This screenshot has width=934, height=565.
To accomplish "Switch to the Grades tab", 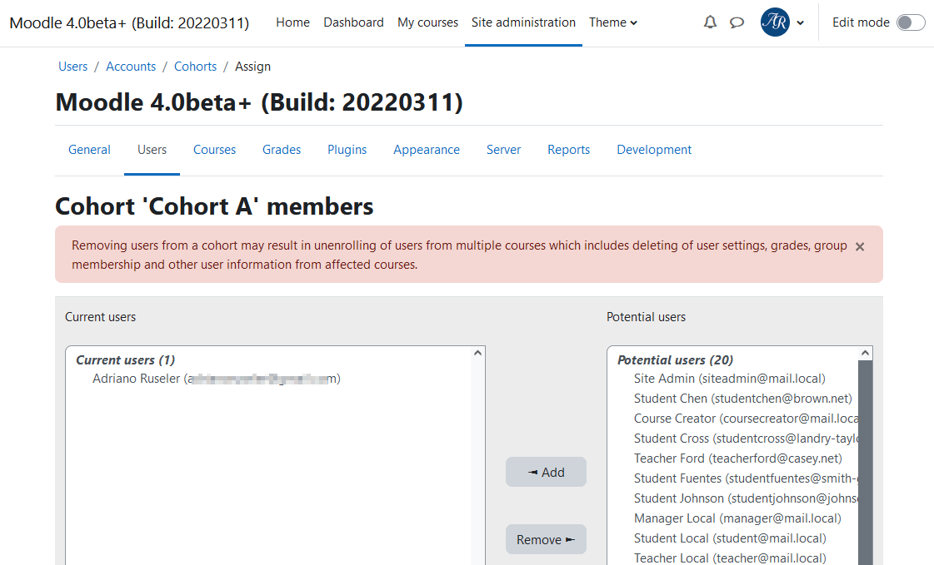I will 282,150.
